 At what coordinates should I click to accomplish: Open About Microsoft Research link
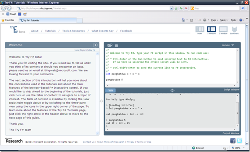111,142
